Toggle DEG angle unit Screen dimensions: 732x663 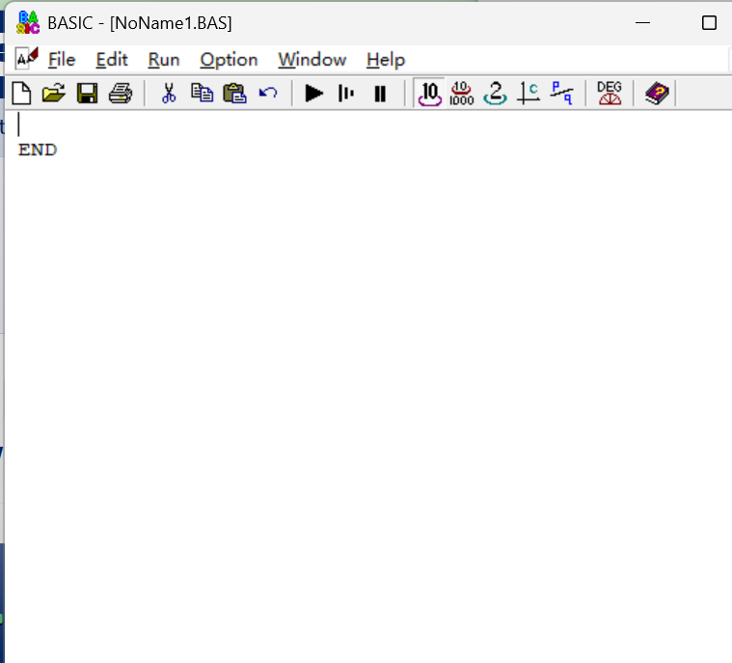pos(610,93)
